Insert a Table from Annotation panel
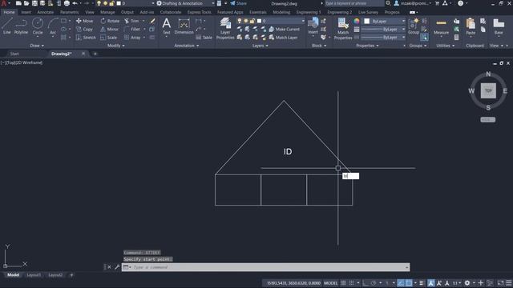 [x=204, y=38]
